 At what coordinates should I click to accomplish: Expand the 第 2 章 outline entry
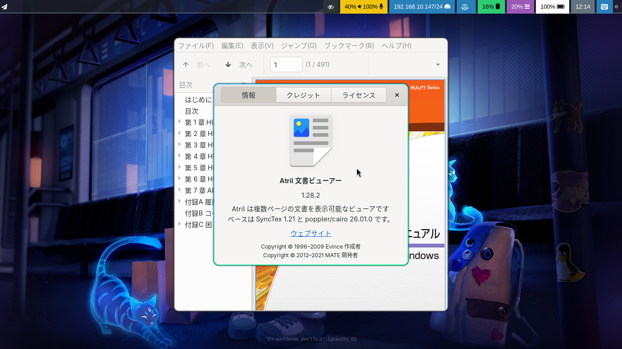(x=180, y=134)
